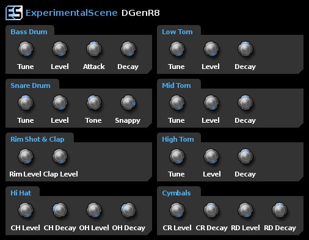Select the Mid Tom Level knob

pyautogui.click(x=211, y=103)
